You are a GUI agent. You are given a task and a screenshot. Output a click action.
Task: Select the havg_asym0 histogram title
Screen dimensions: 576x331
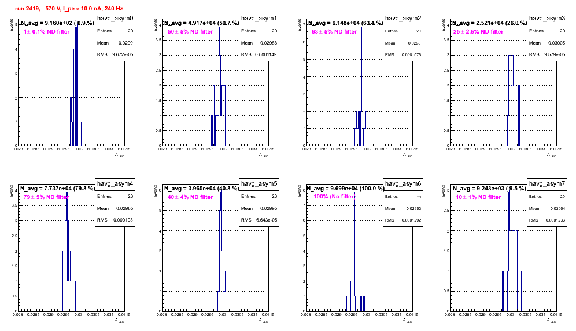coord(115,19)
